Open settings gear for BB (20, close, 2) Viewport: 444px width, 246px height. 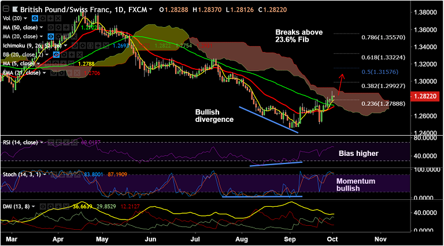(64, 55)
